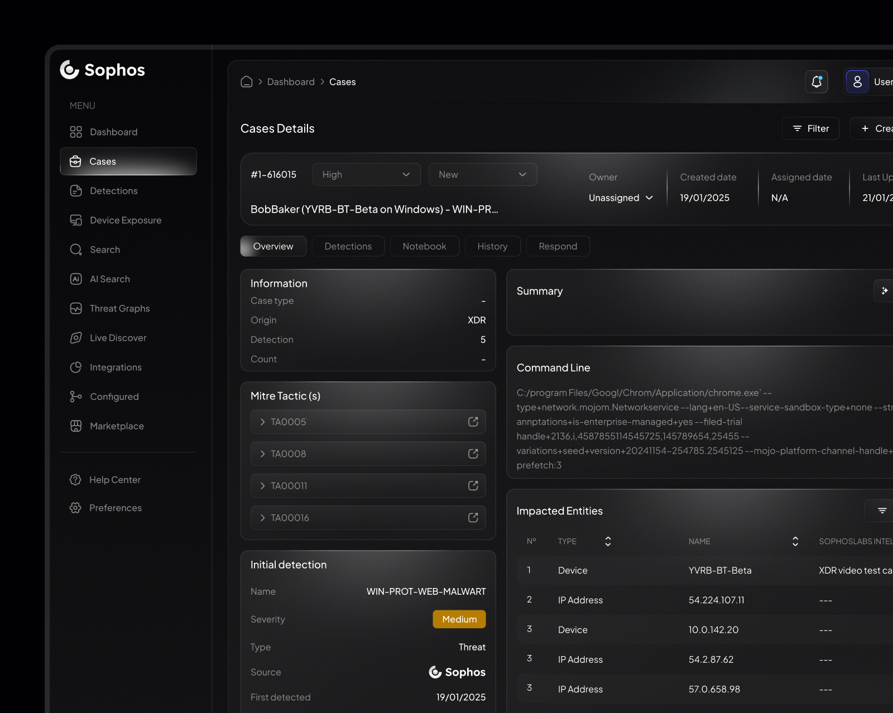Click the Case type label in Information
The image size is (893, 713).
click(x=272, y=301)
